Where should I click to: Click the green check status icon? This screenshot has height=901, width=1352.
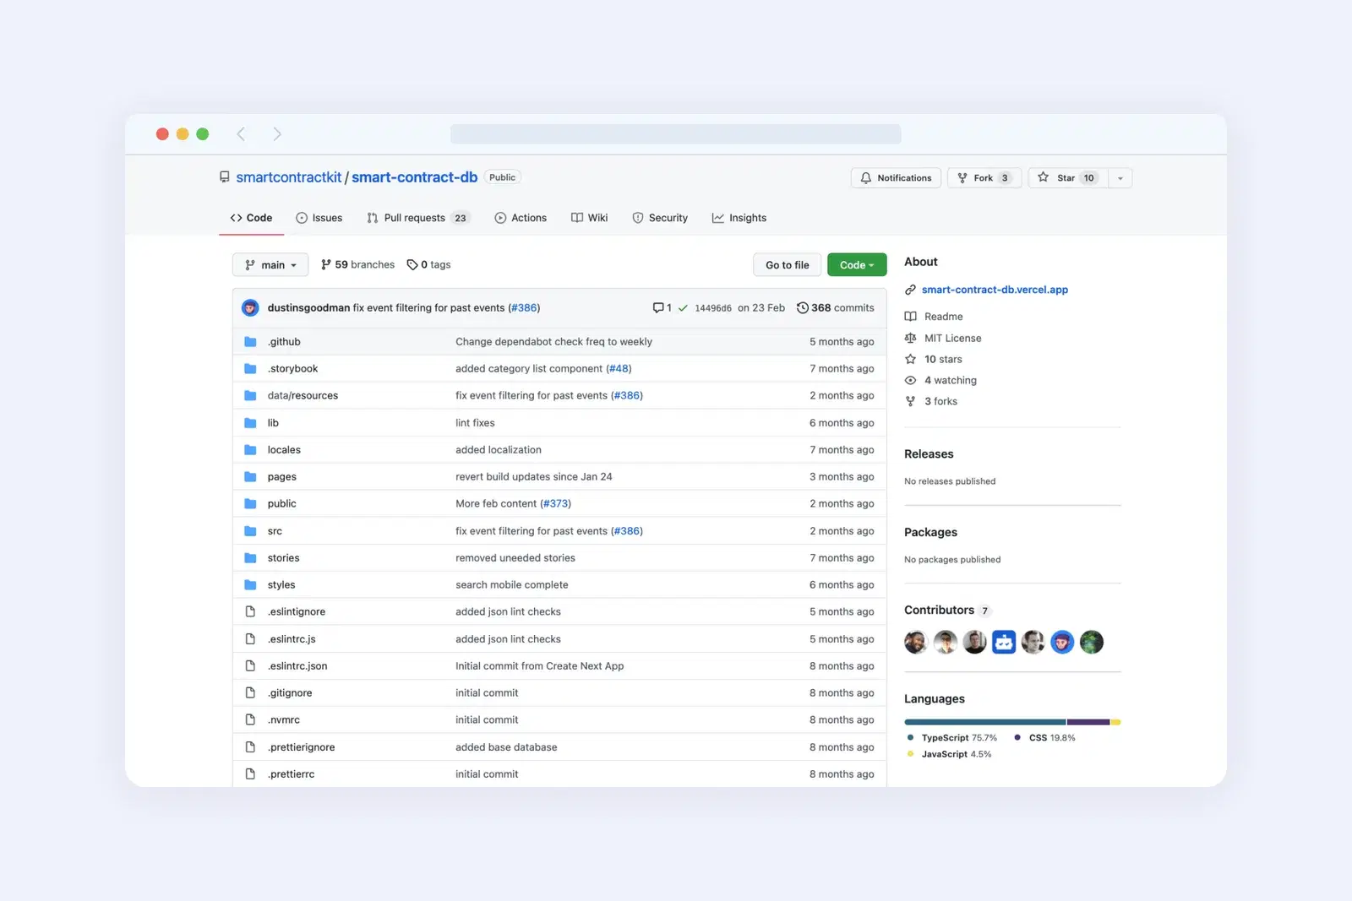point(683,308)
